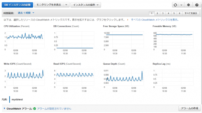
Task: Expand the CloudWatch アラーム section triangle
Action: point(5,108)
